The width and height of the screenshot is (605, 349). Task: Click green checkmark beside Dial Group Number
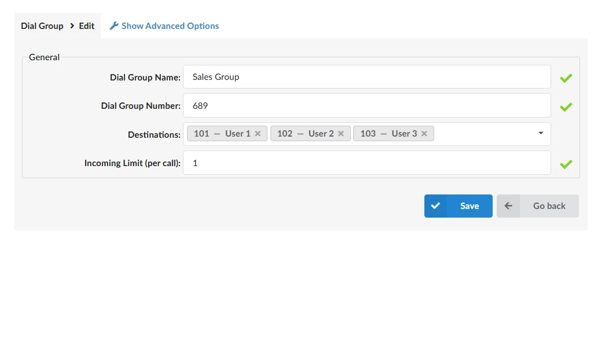(566, 106)
